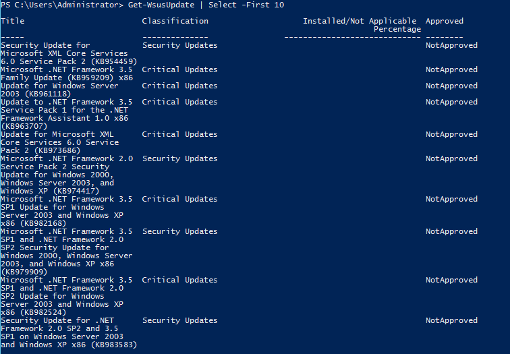Screen dimensions: 510x354
Task: Click Security Updates classification for KB954459
Action: click(179, 45)
